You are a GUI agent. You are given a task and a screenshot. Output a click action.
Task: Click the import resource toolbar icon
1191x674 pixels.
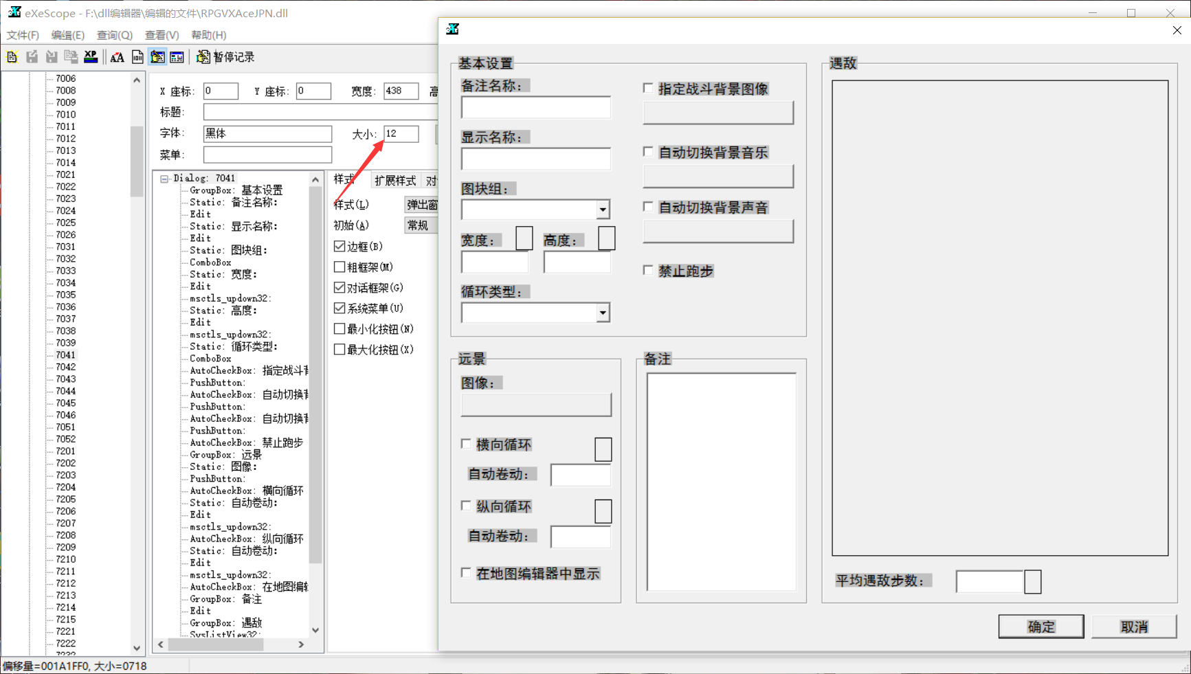[52, 57]
